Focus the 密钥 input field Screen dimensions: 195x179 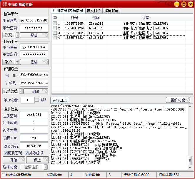[34, 75]
